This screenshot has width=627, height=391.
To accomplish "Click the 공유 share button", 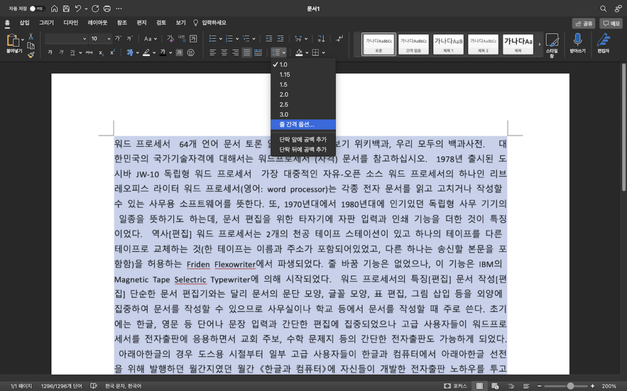I will coord(584,24).
